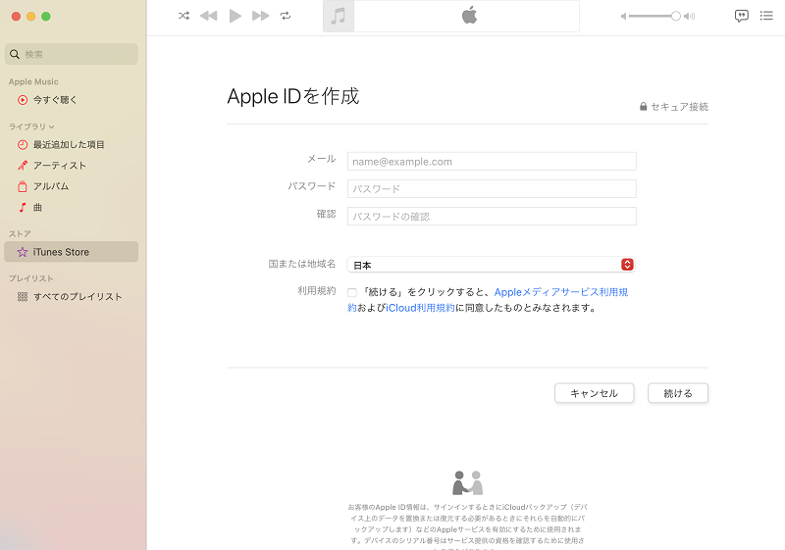Adjust the volume slider knob
Image resolution: width=785 pixels, height=550 pixels.
click(675, 16)
